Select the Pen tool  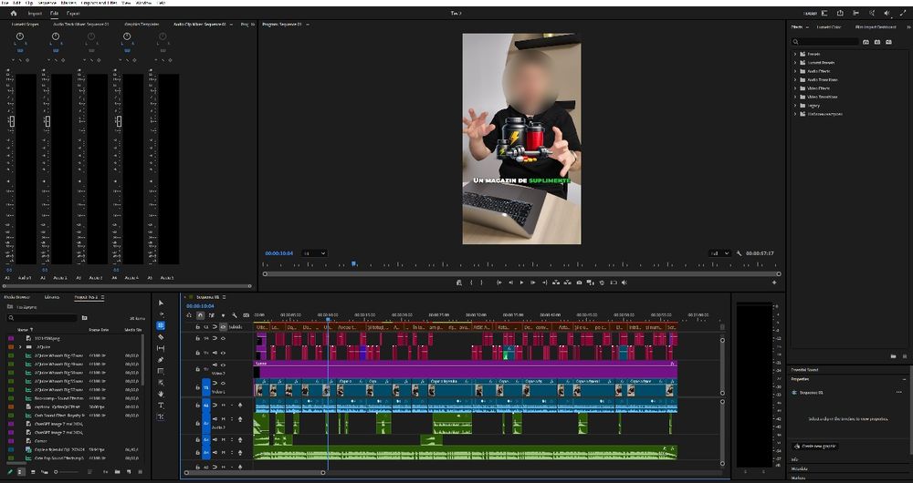pyautogui.click(x=160, y=360)
